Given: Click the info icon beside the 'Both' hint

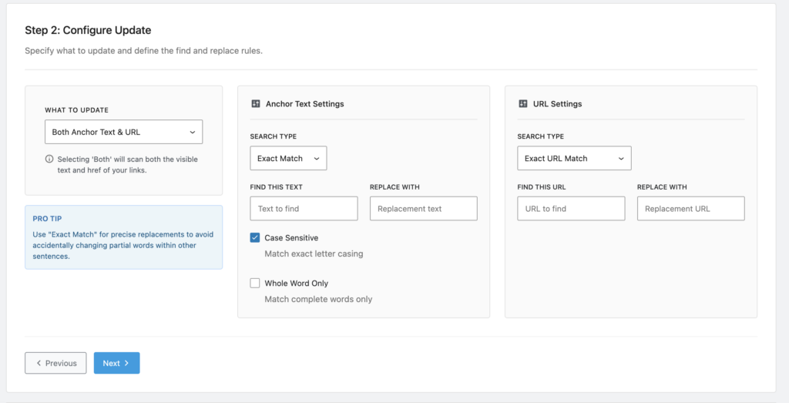Looking at the screenshot, I should [x=49, y=160].
